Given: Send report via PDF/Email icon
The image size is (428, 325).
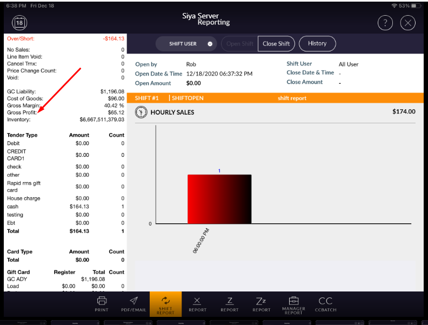Looking at the screenshot, I should [x=133, y=304].
